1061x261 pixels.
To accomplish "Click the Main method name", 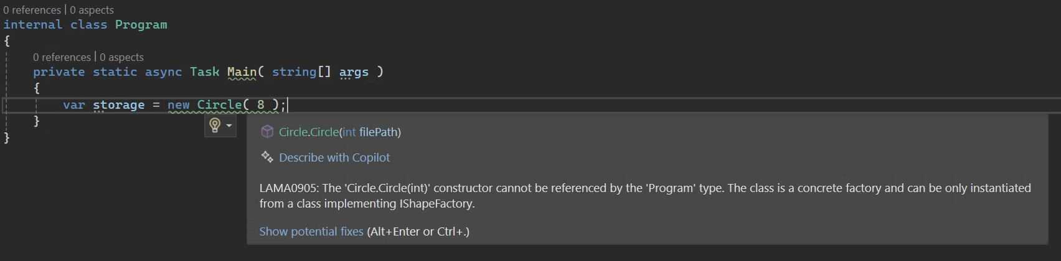I will click(242, 72).
